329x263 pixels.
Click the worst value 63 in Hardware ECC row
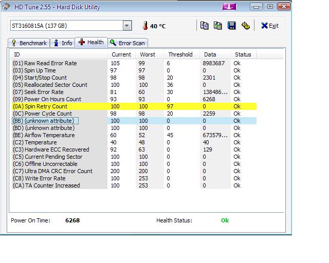tap(142, 149)
